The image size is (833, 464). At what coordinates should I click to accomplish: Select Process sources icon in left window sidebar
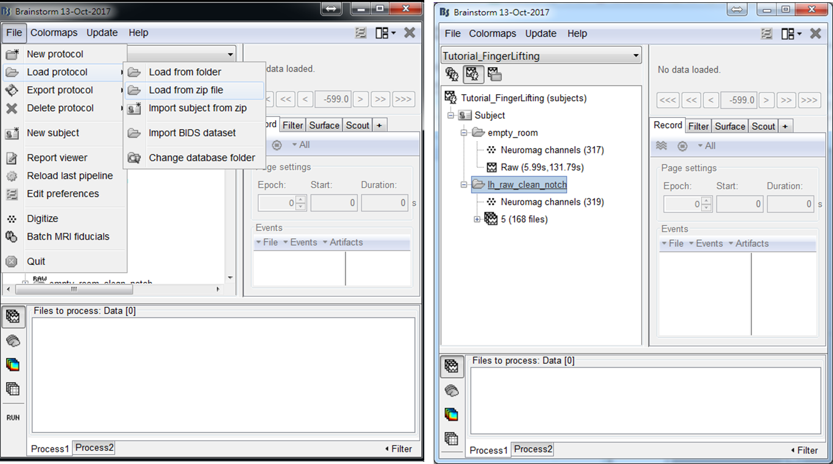point(13,340)
